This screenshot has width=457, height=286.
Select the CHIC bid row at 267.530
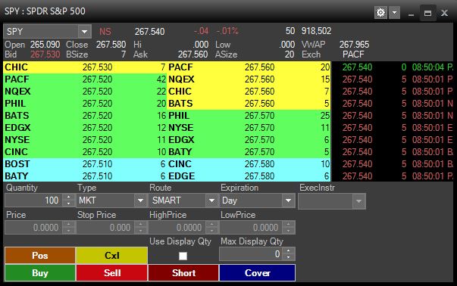tap(85, 67)
